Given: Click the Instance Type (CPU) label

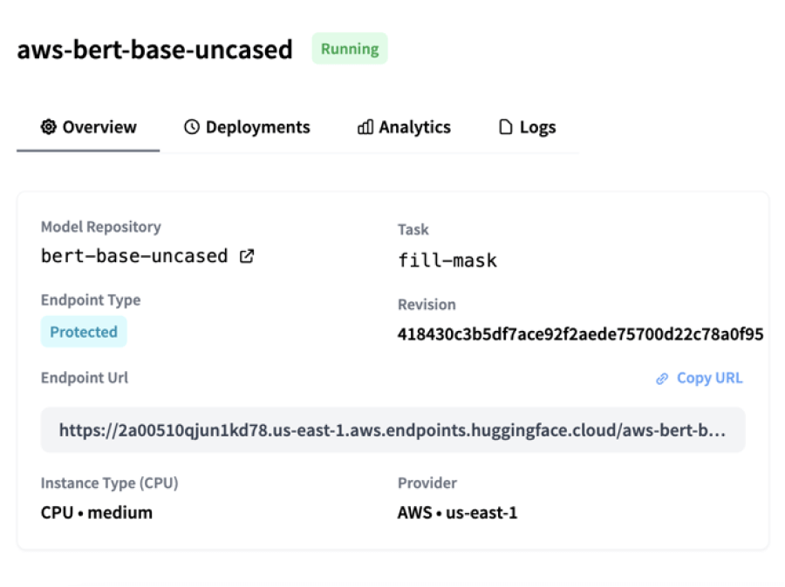Looking at the screenshot, I should pos(110,483).
